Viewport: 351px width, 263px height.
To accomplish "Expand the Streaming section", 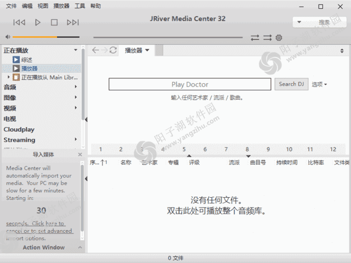I will coord(76,139).
